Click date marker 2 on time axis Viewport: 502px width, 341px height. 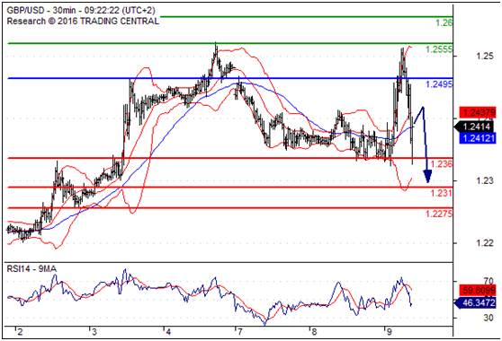click(20, 332)
